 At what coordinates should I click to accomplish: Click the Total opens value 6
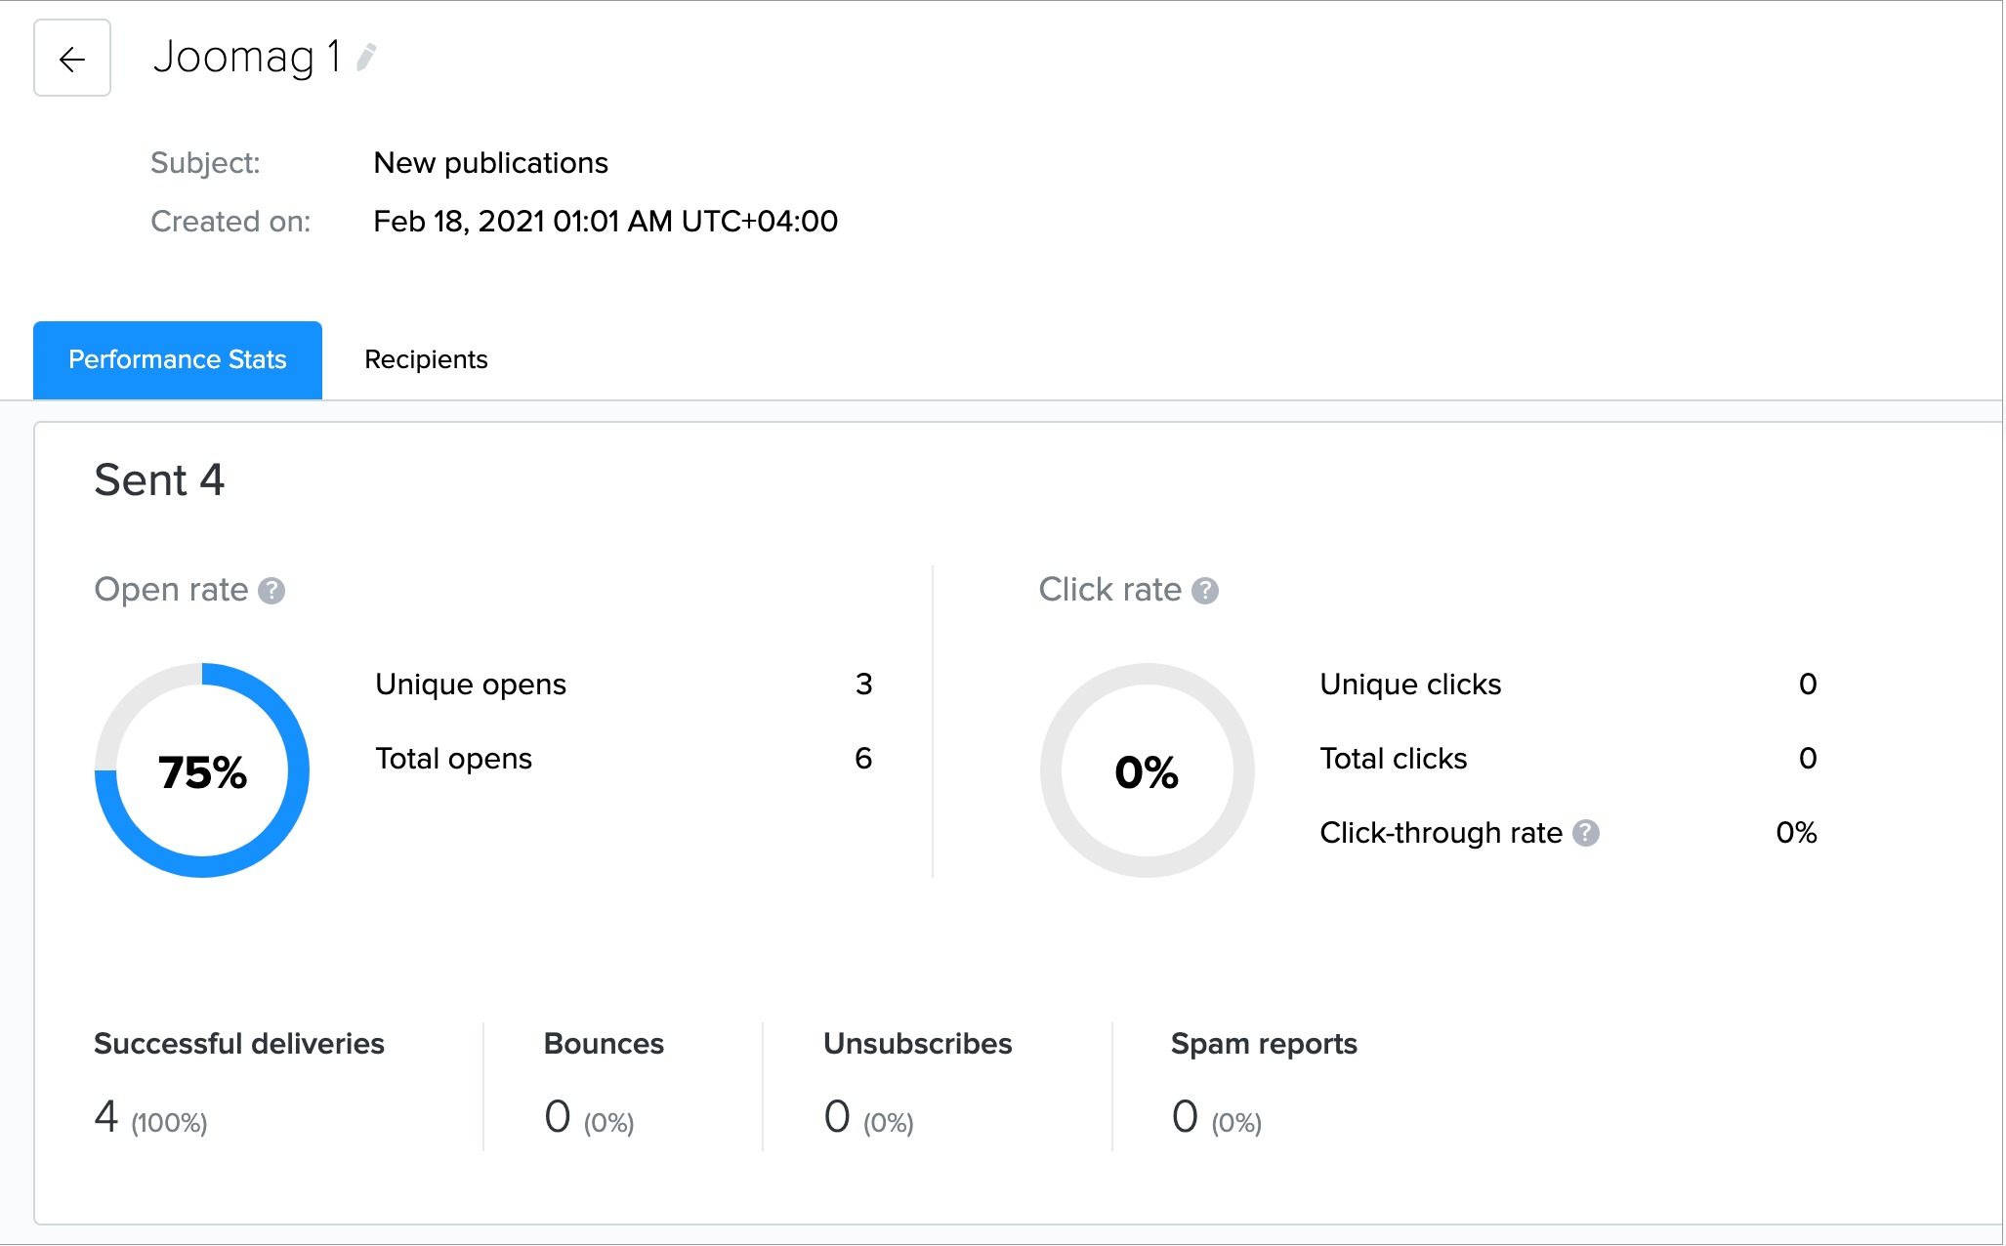tap(863, 759)
